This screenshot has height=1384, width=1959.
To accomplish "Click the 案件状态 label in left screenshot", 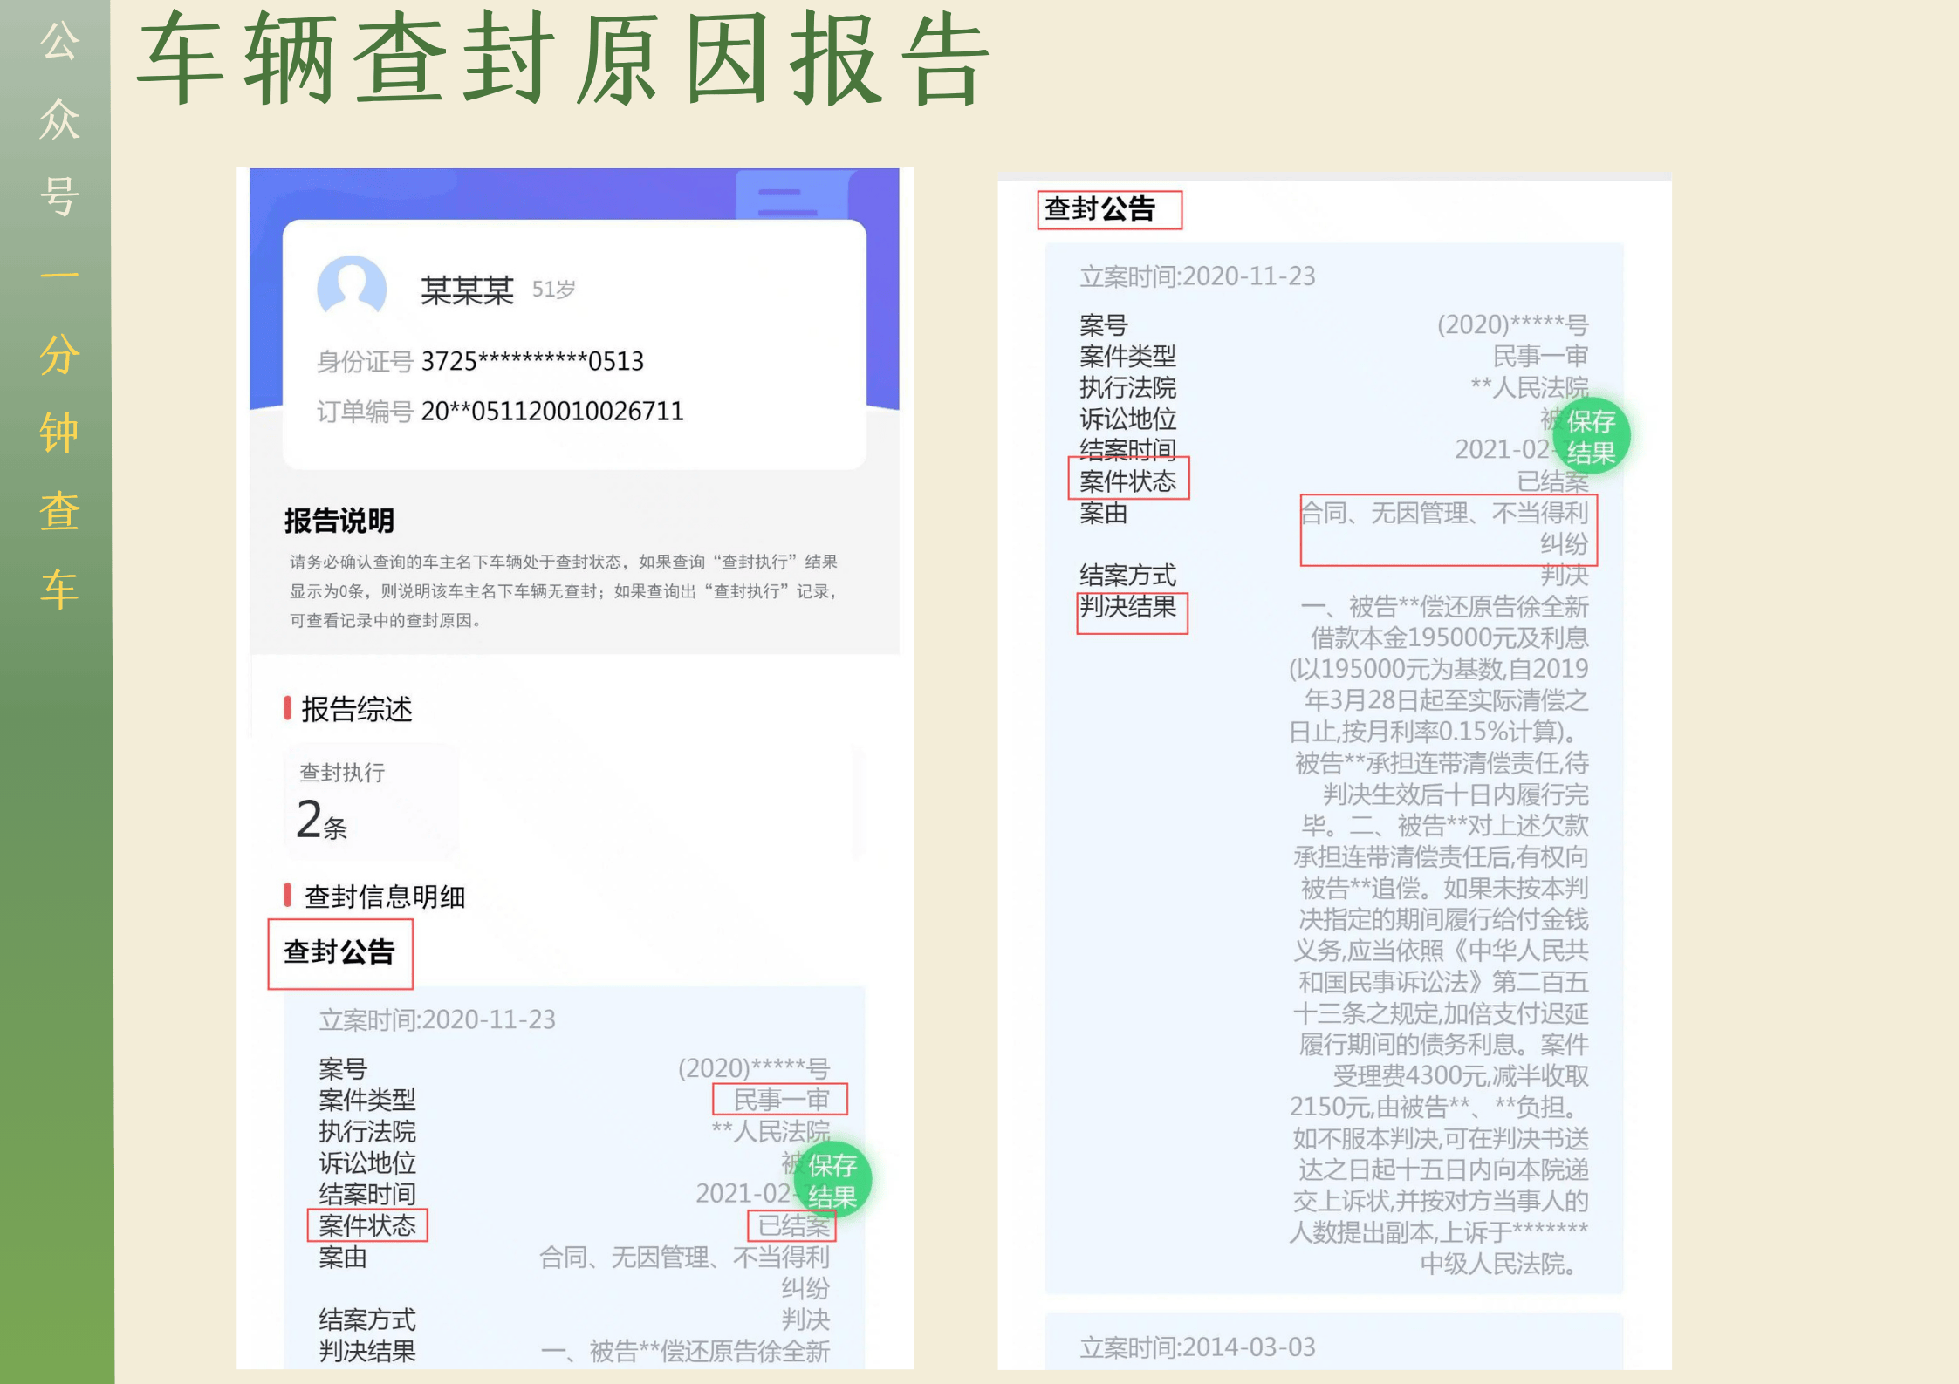I will pyautogui.click(x=367, y=1225).
